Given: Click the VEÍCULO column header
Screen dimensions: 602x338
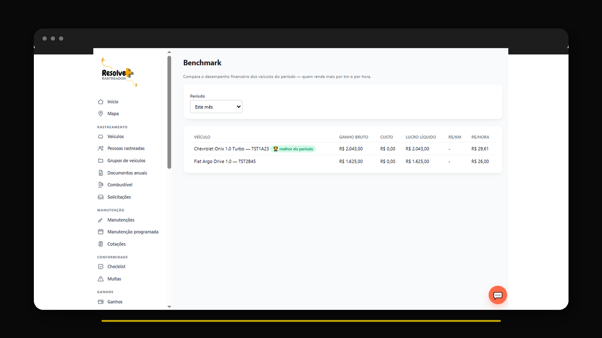Looking at the screenshot, I should (202, 137).
